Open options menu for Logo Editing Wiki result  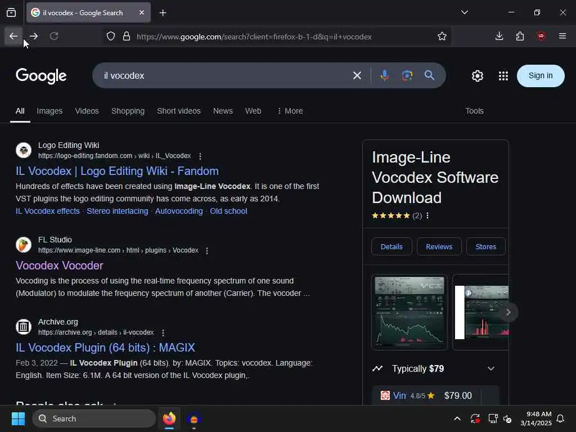coord(200,156)
